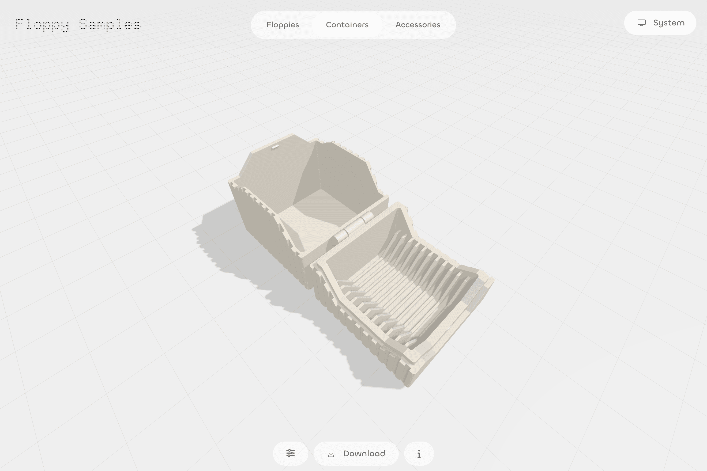Click the info icon button
The image size is (707, 471).
(419, 454)
